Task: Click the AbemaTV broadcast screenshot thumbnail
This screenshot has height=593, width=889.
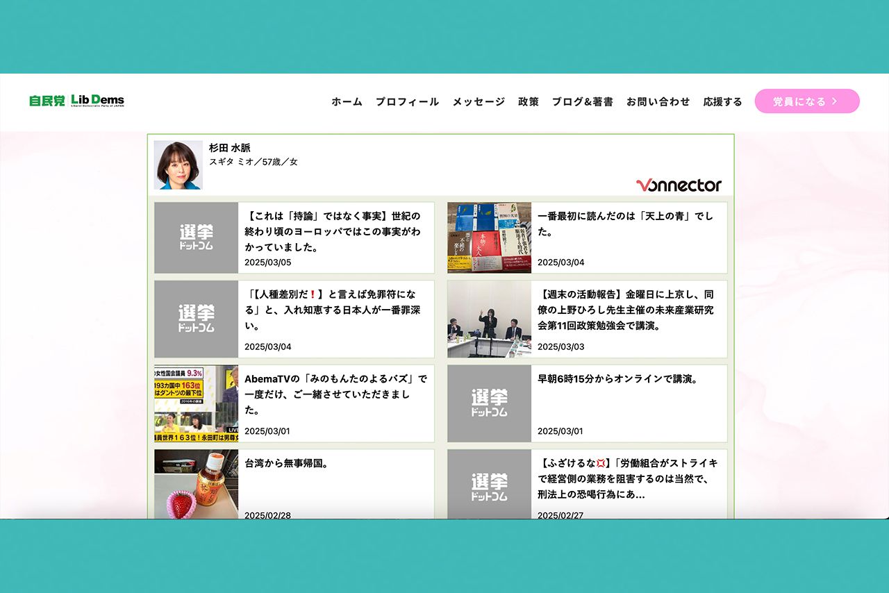Action: (x=196, y=403)
